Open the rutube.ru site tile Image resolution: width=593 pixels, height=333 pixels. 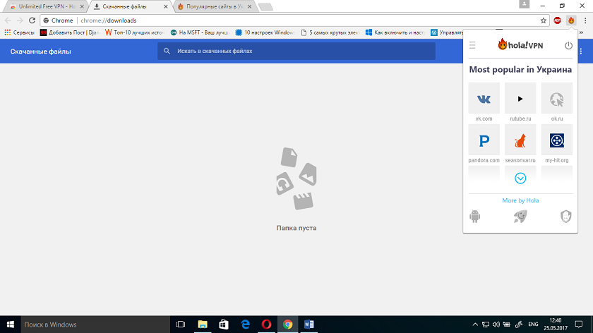[x=520, y=99]
